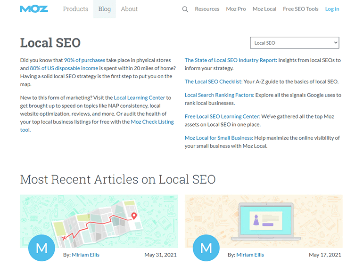Read The Local SEO Checklist link
The width and height of the screenshot is (363, 265).
[x=213, y=81]
